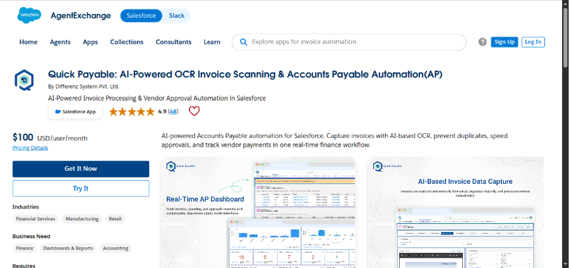The height and width of the screenshot is (268, 569).
Task: Click the Salesforce cloud logo
Action: 29,15
